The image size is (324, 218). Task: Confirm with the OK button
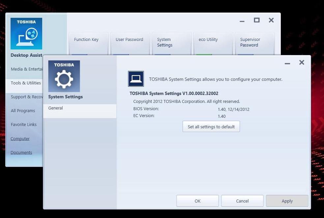tap(197, 201)
